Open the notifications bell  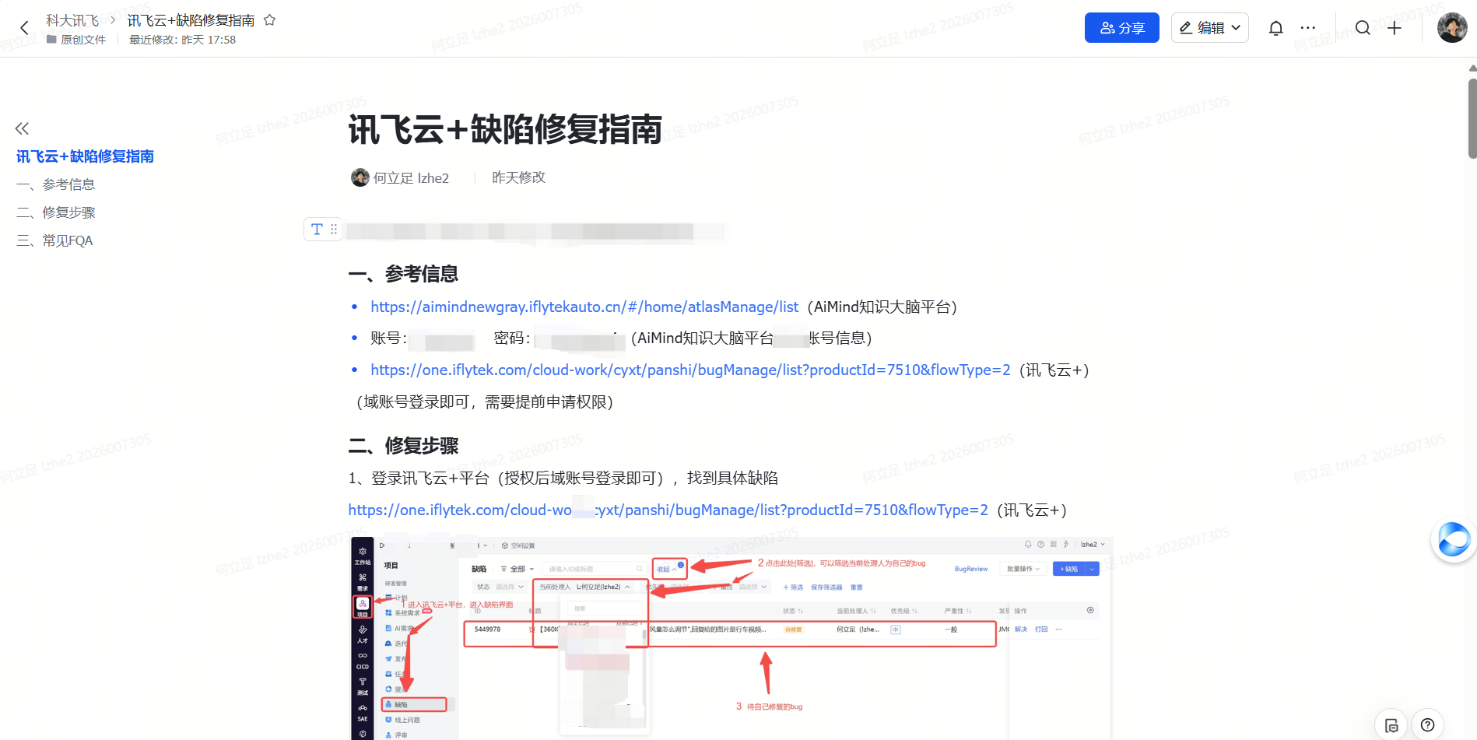(x=1275, y=28)
